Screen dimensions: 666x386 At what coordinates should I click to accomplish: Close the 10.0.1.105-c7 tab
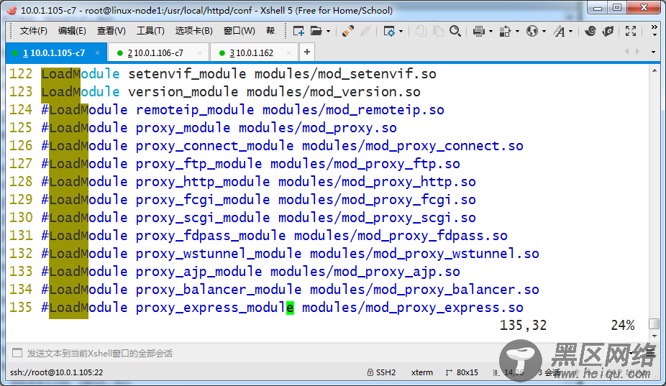[97, 52]
